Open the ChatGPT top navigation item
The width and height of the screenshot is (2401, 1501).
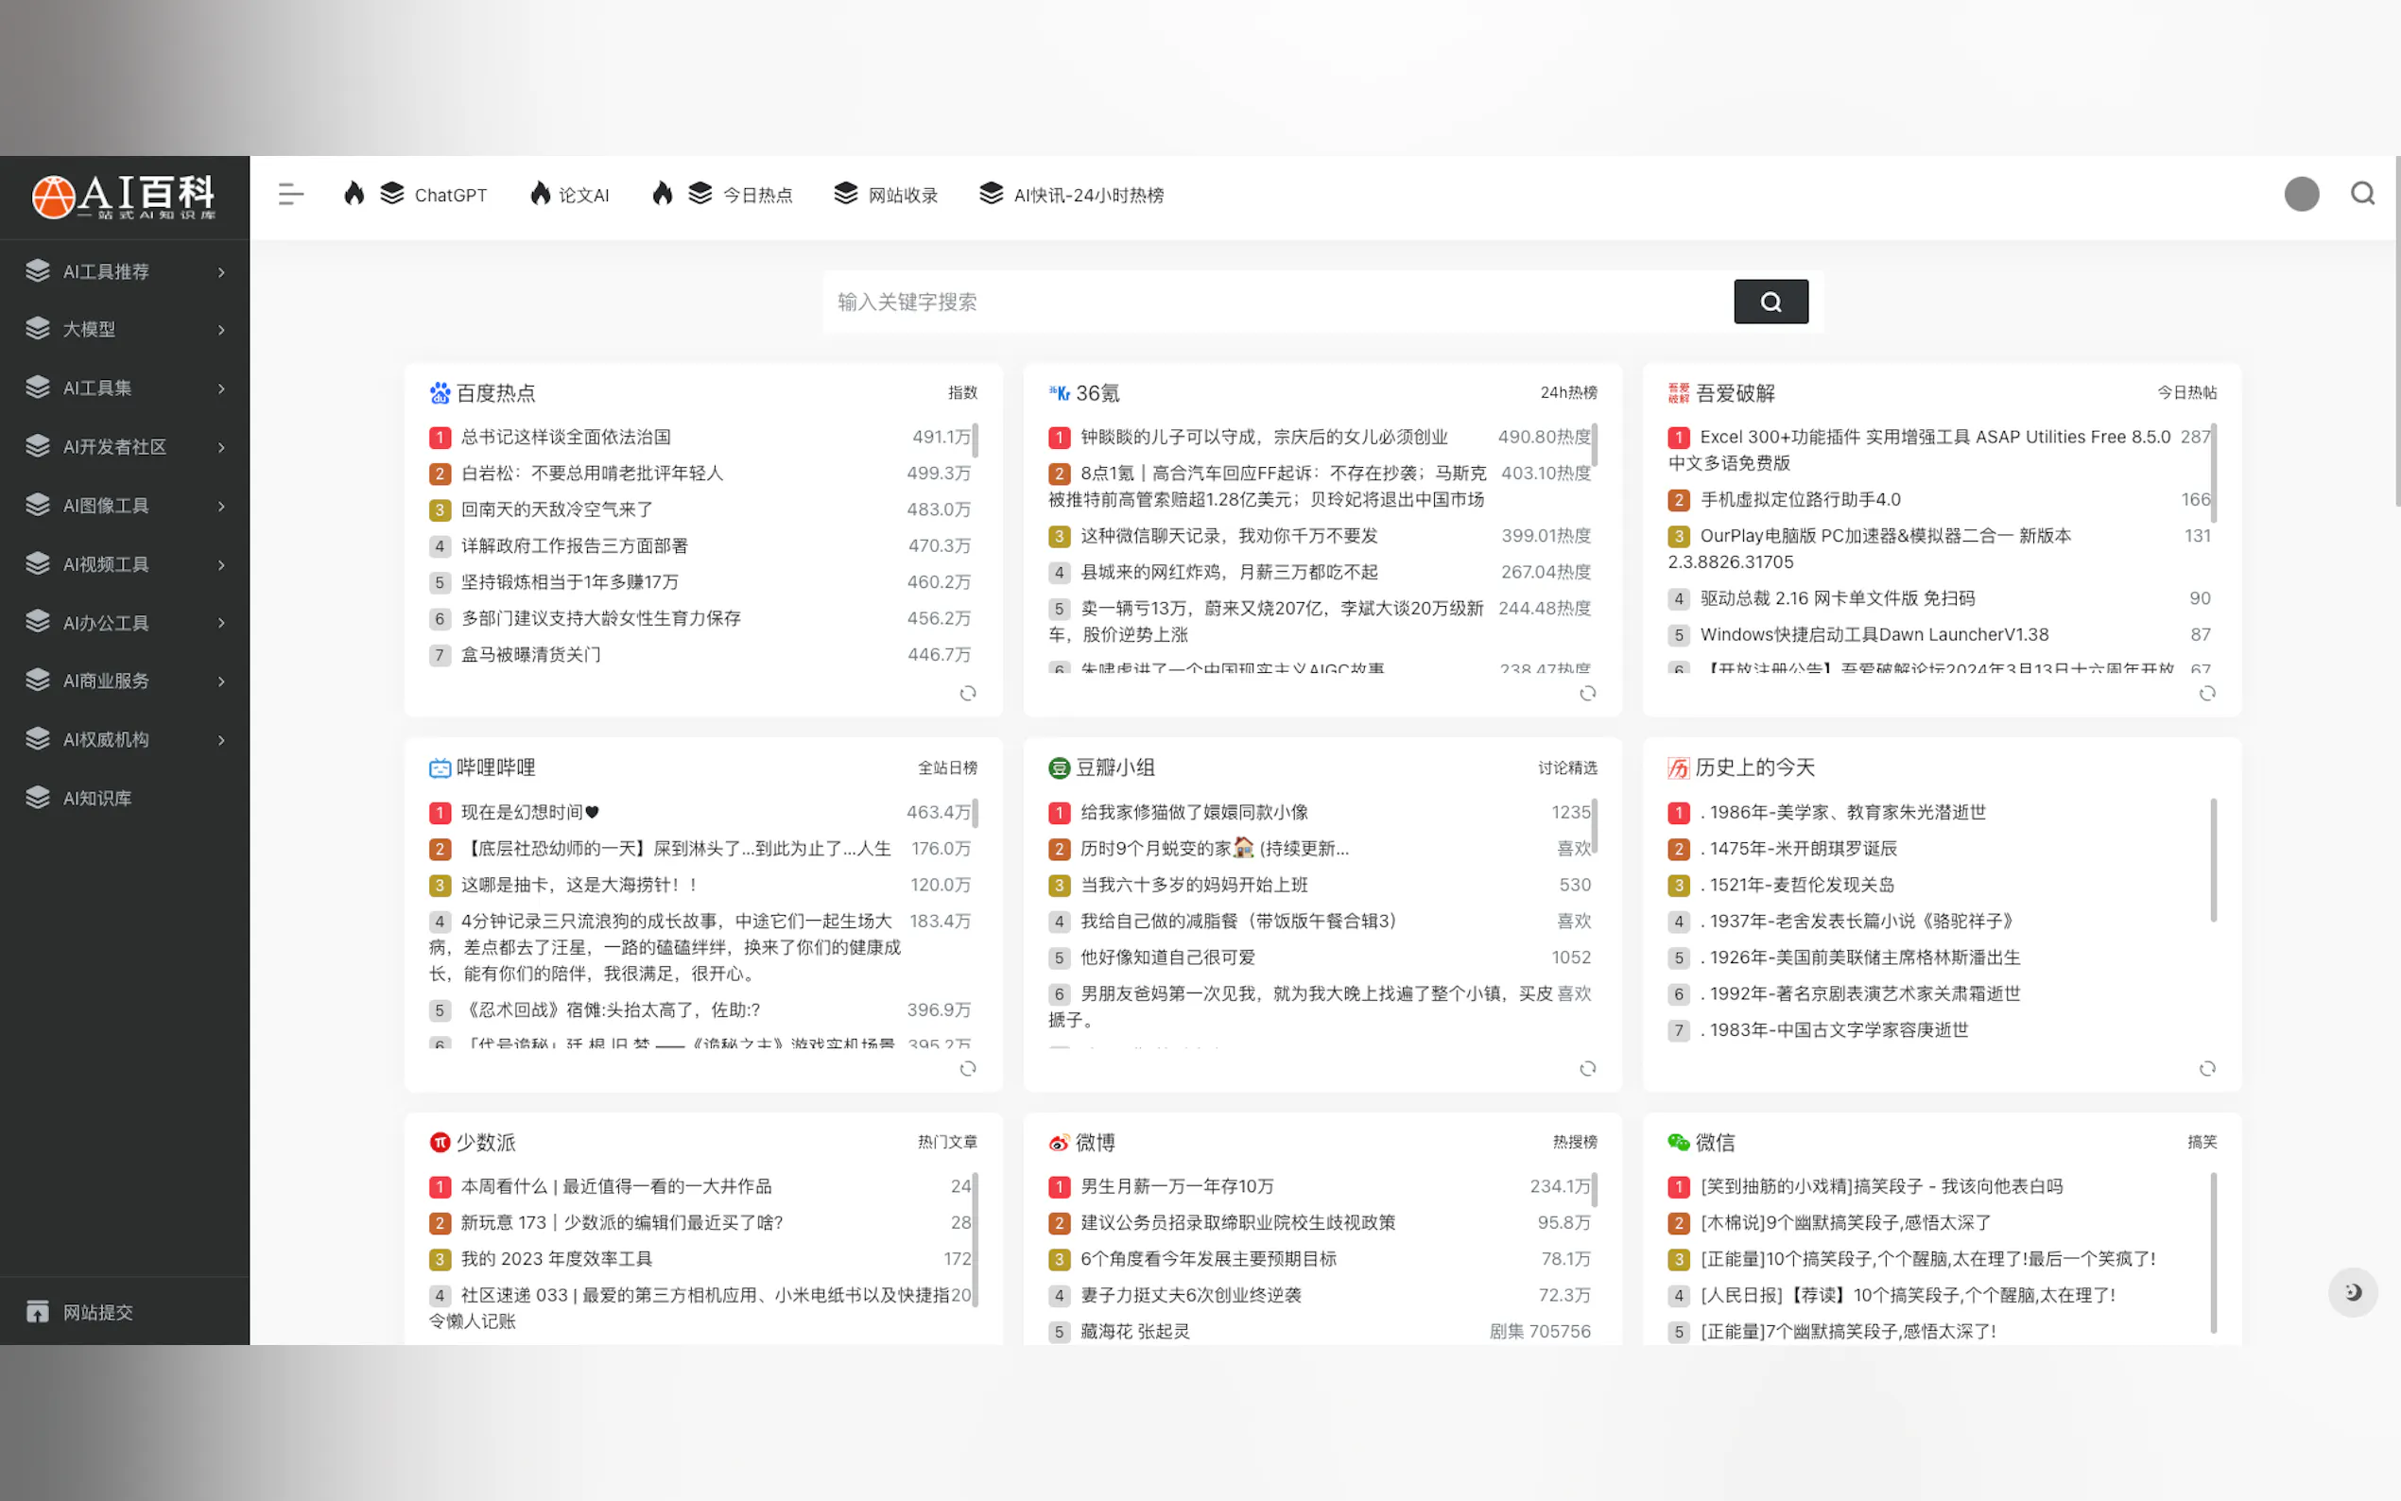[450, 196]
